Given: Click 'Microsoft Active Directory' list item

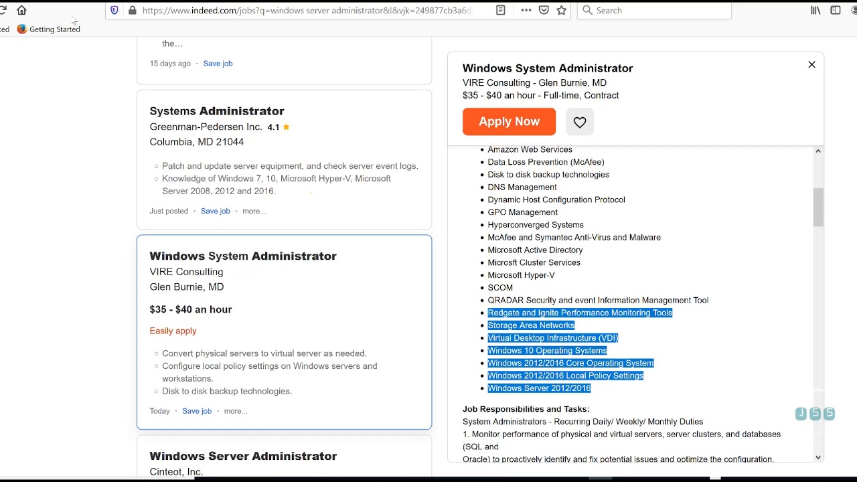Looking at the screenshot, I should click(535, 250).
